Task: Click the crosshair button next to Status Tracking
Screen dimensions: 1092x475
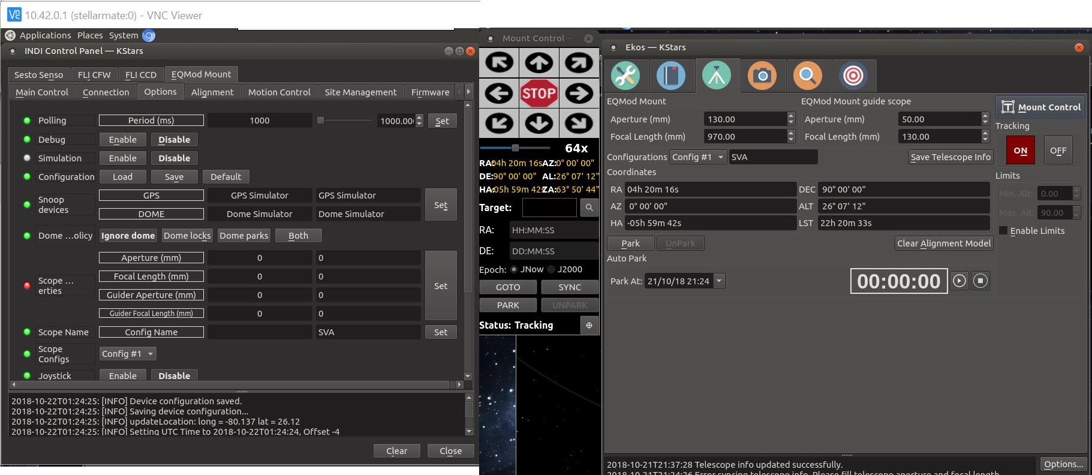Action: [x=589, y=325]
